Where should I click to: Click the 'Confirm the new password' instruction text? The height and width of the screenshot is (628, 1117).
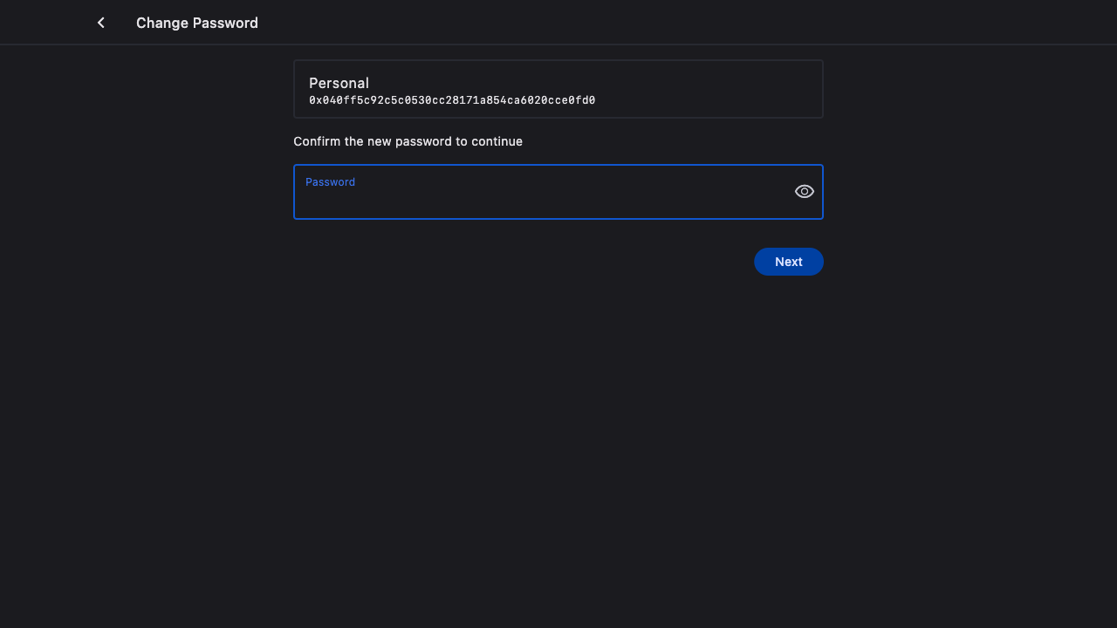[x=408, y=141]
